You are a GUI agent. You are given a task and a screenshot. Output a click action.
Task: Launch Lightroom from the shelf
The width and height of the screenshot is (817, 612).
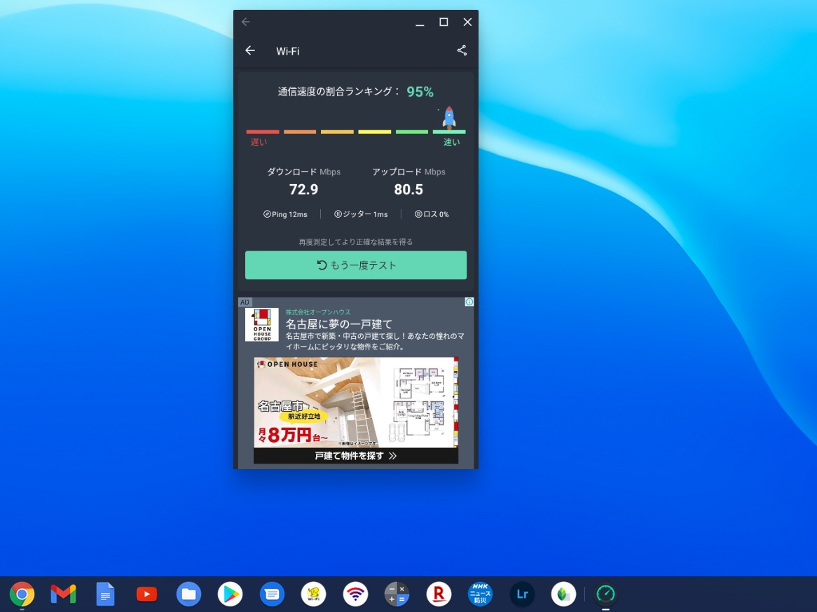[522, 594]
